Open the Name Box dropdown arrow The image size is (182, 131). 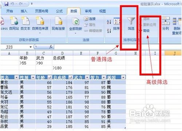coord(31,47)
